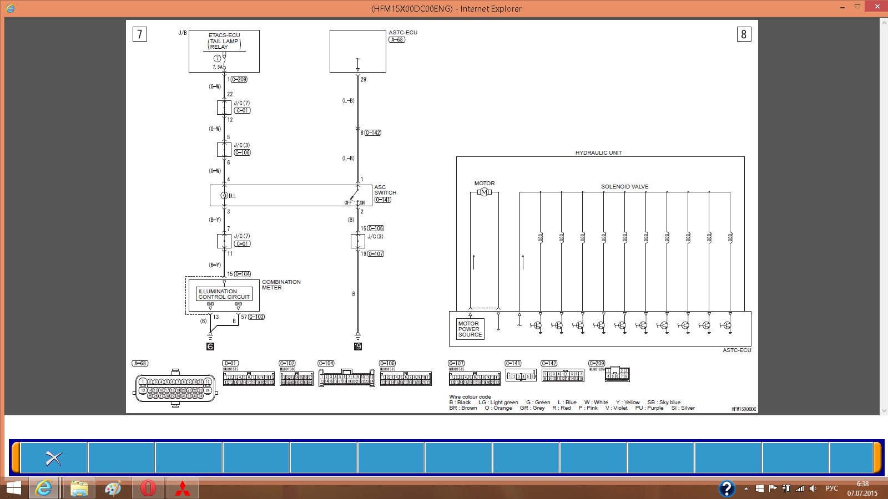Click the scrollbar down arrow

(x=884, y=411)
